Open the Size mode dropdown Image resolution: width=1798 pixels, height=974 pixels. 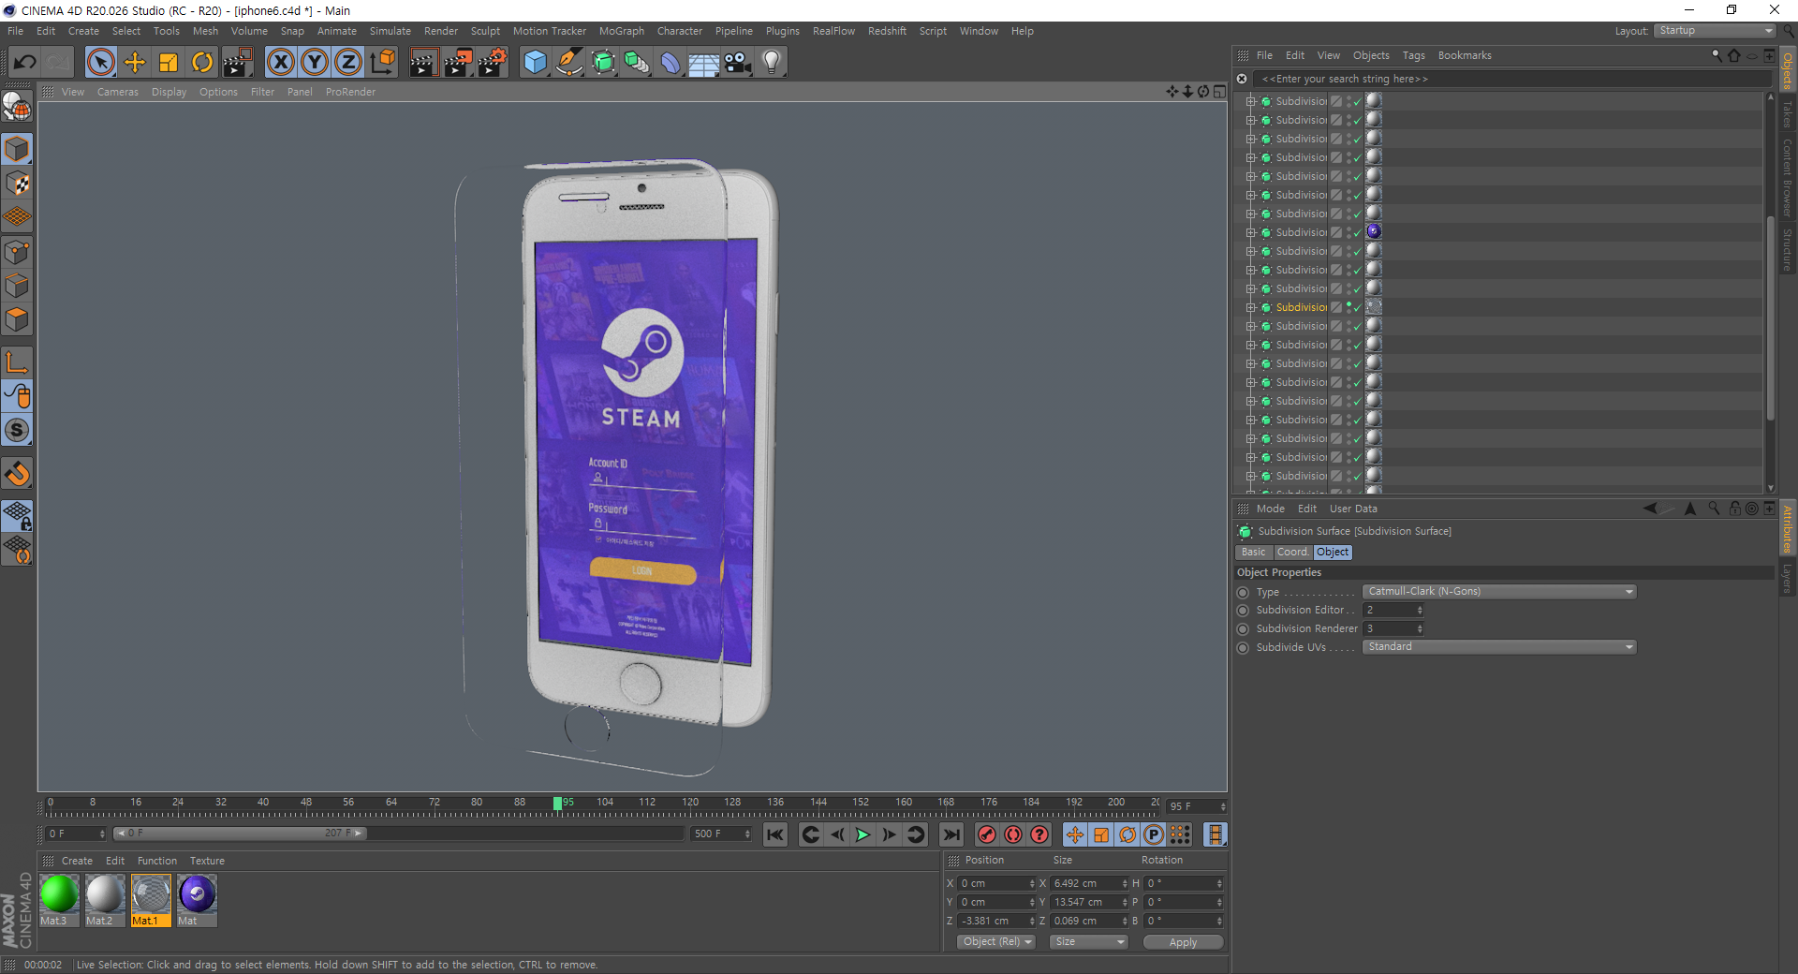1088,941
